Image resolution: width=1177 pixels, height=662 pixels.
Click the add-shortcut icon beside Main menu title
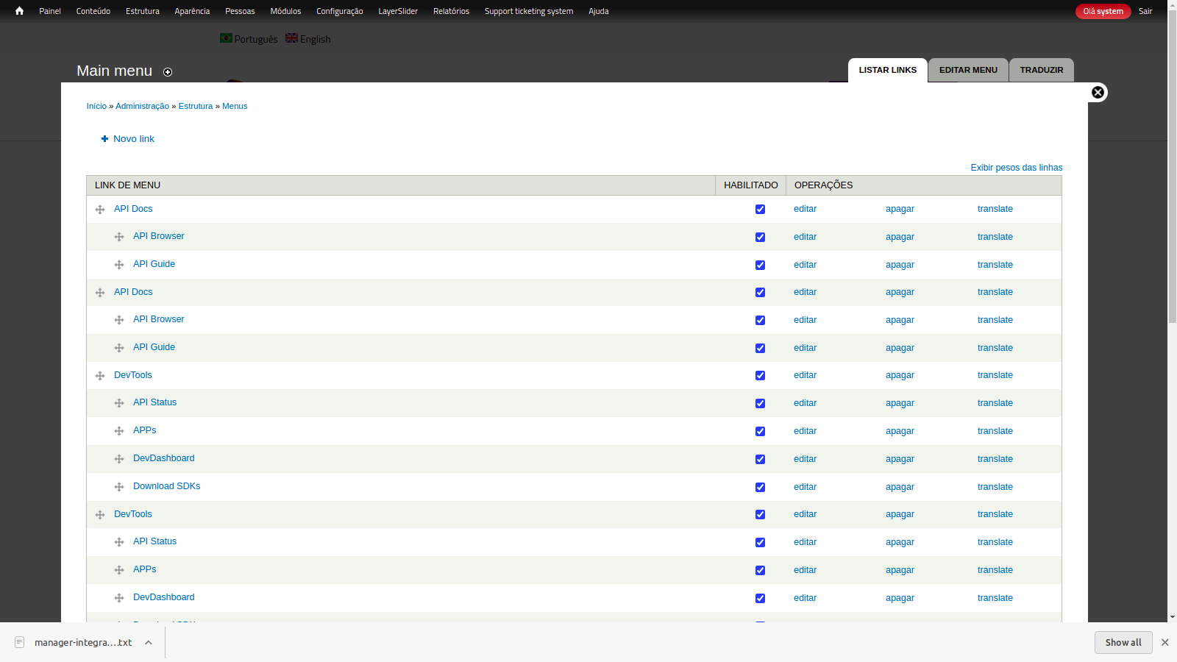tap(168, 72)
